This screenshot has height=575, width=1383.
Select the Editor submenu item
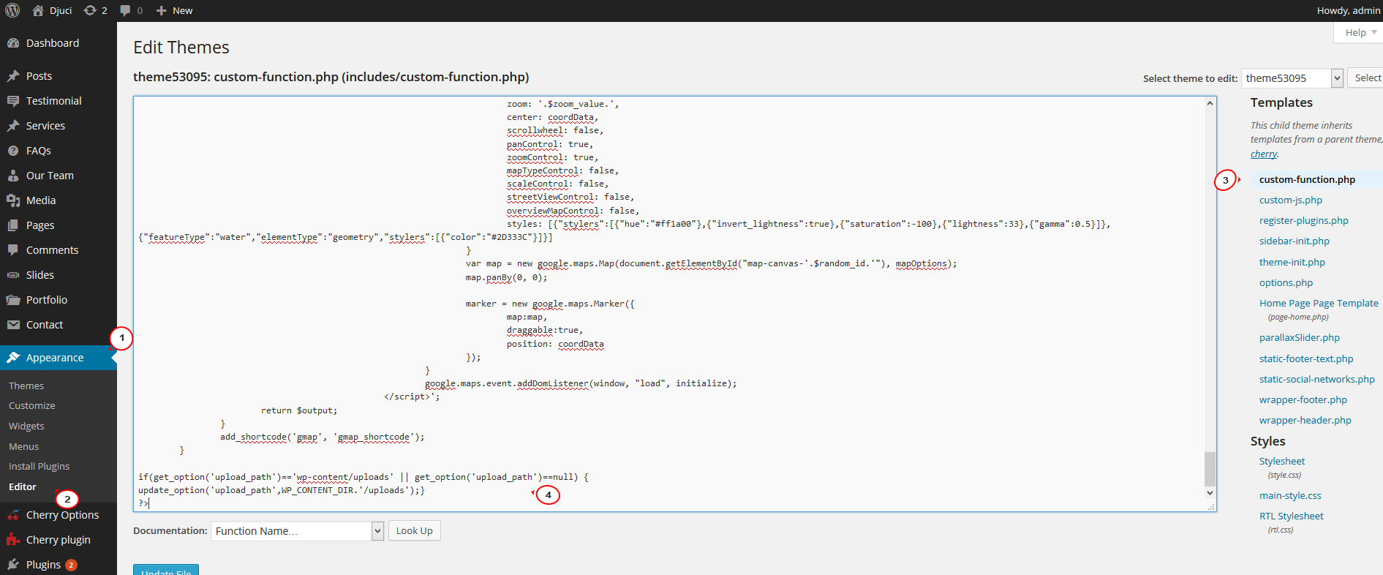pyautogui.click(x=23, y=486)
